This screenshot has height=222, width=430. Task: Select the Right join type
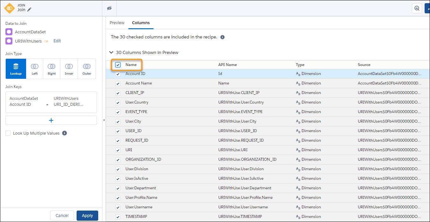[x=52, y=69]
